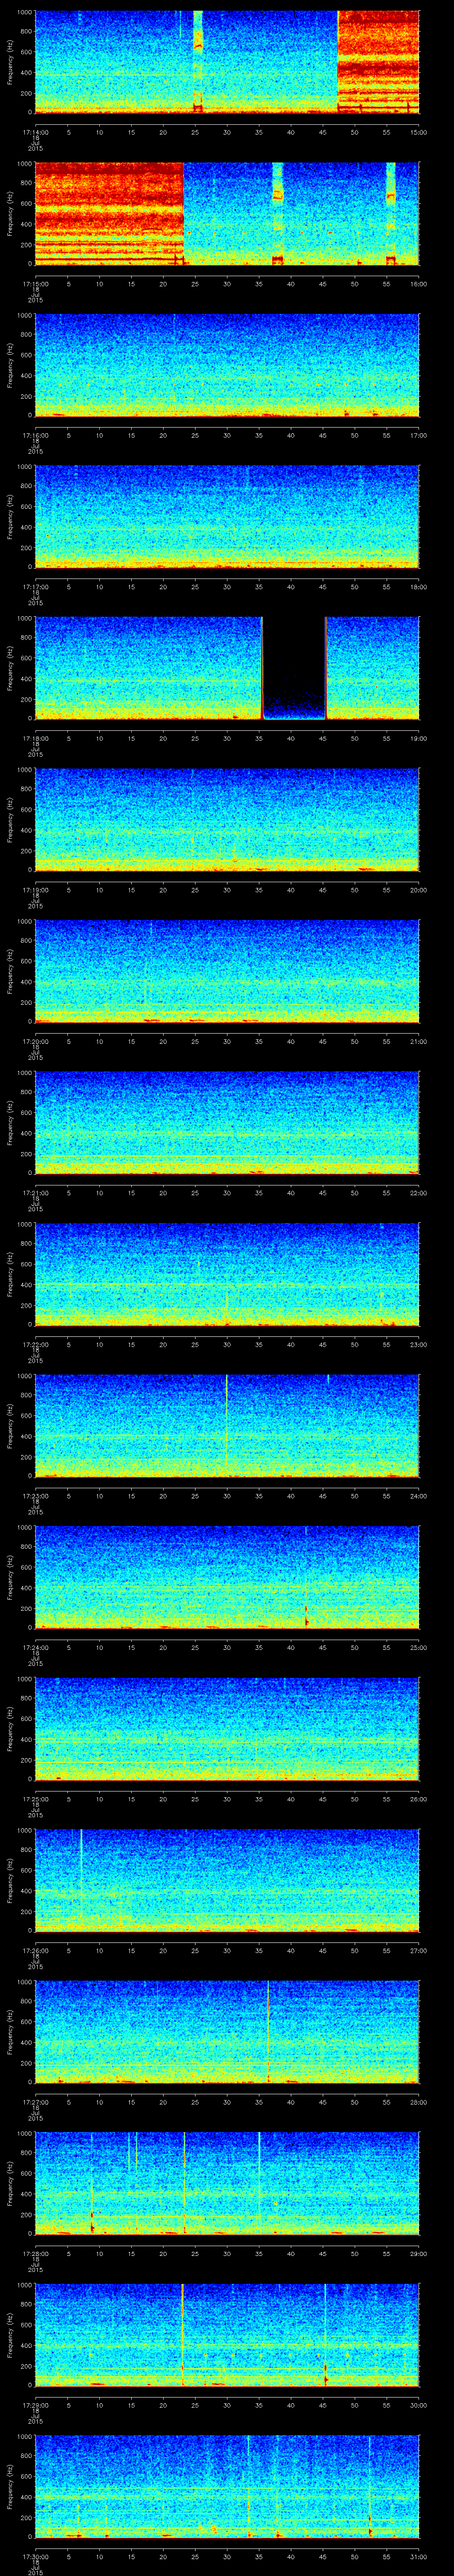Select the spectrogram panel starting at 17:16:00

[227, 365]
